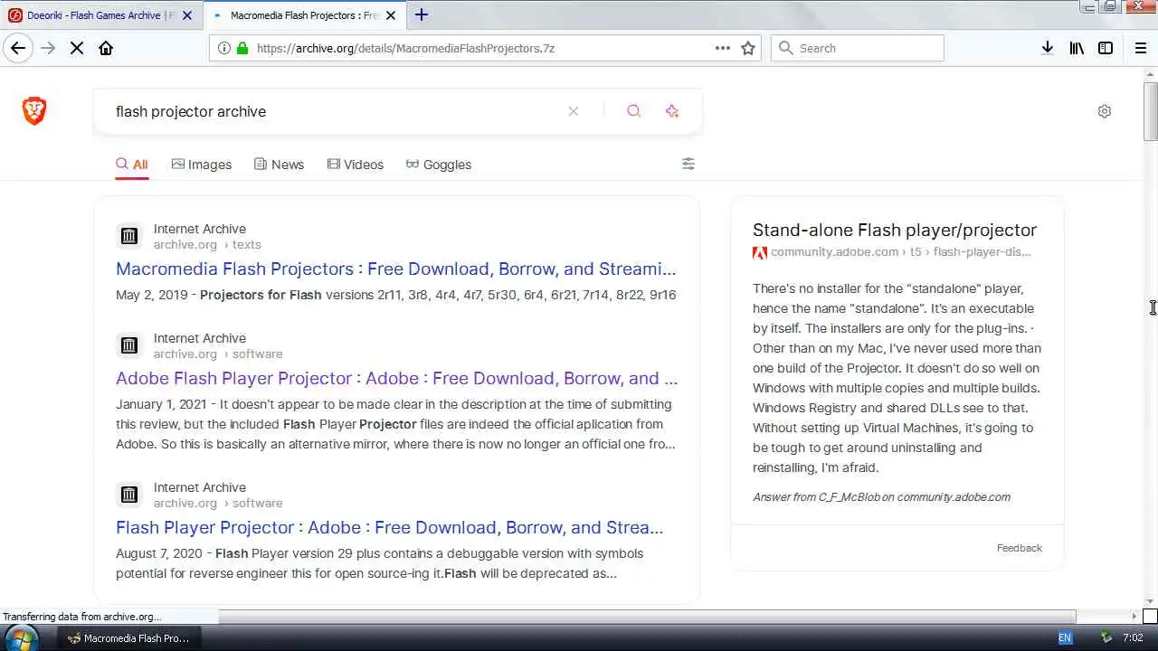Switch to News search results
The width and height of the screenshot is (1158, 651).
279,165
